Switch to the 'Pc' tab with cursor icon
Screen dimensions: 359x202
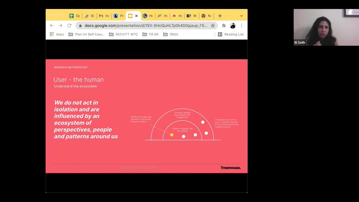click(118, 16)
